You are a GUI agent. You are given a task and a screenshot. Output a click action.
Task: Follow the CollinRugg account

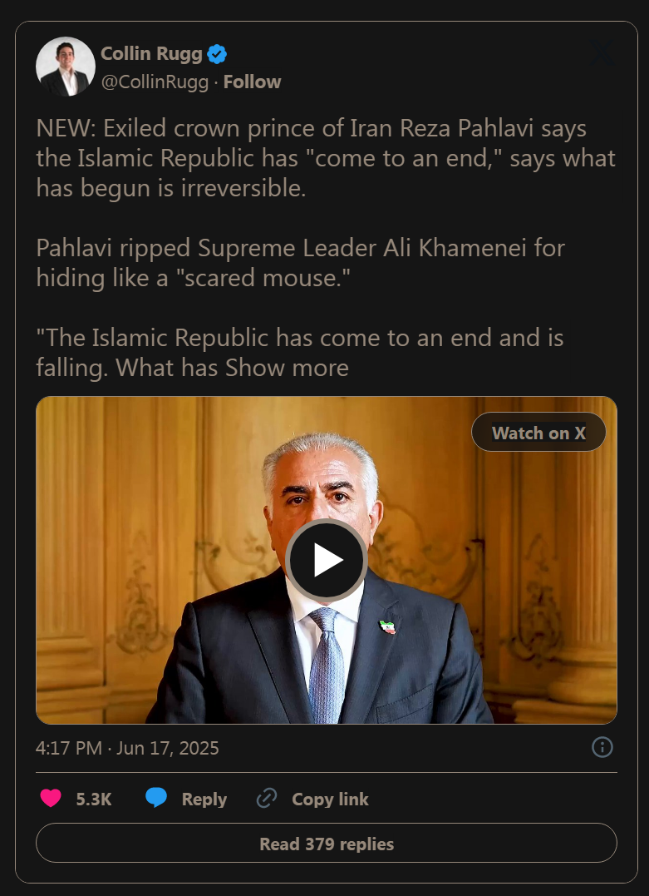253,82
